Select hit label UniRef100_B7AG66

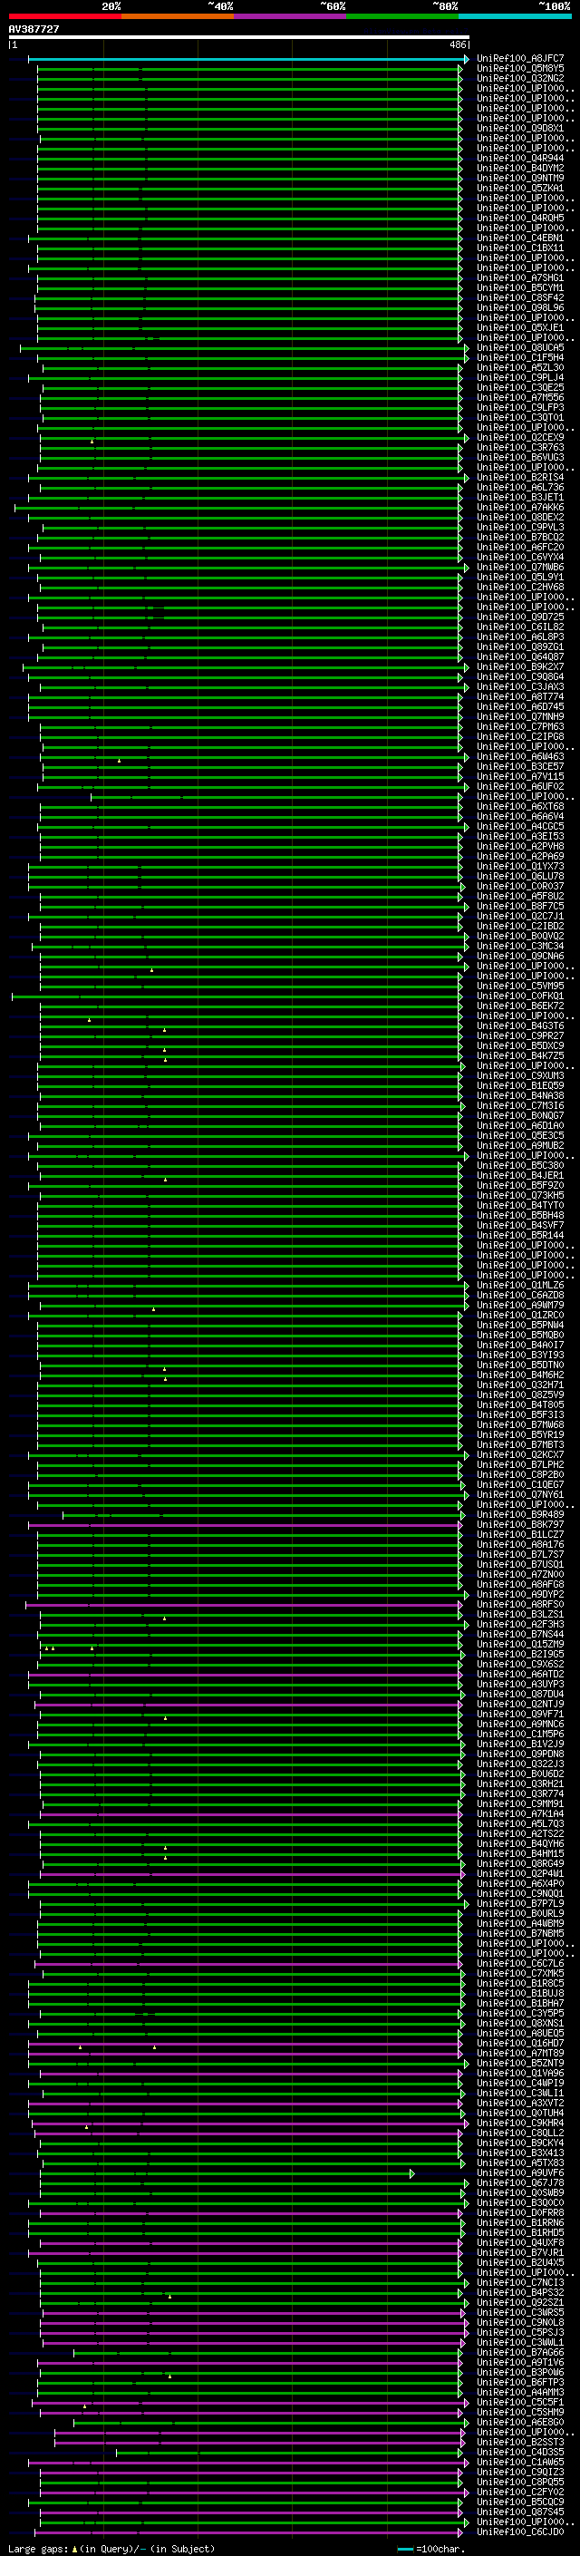coord(520,2352)
